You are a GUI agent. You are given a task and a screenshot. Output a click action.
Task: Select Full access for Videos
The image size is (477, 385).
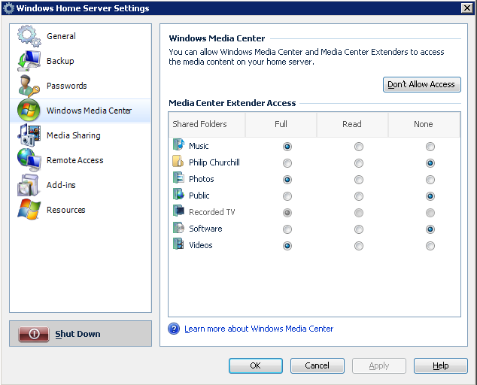click(287, 246)
